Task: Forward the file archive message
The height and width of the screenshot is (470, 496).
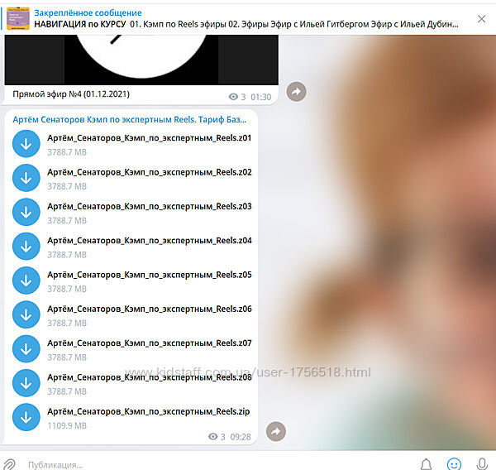Action: [x=275, y=431]
